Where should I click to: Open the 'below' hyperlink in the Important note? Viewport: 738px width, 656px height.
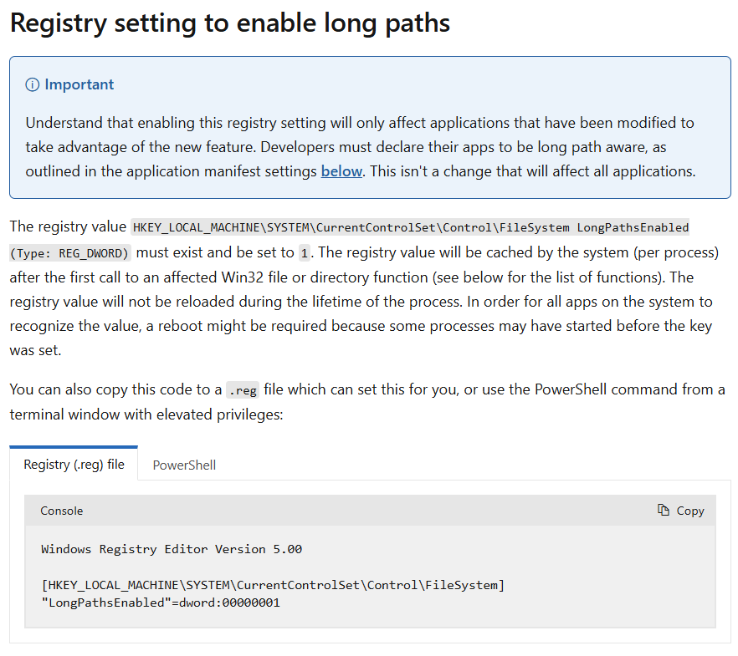click(341, 170)
